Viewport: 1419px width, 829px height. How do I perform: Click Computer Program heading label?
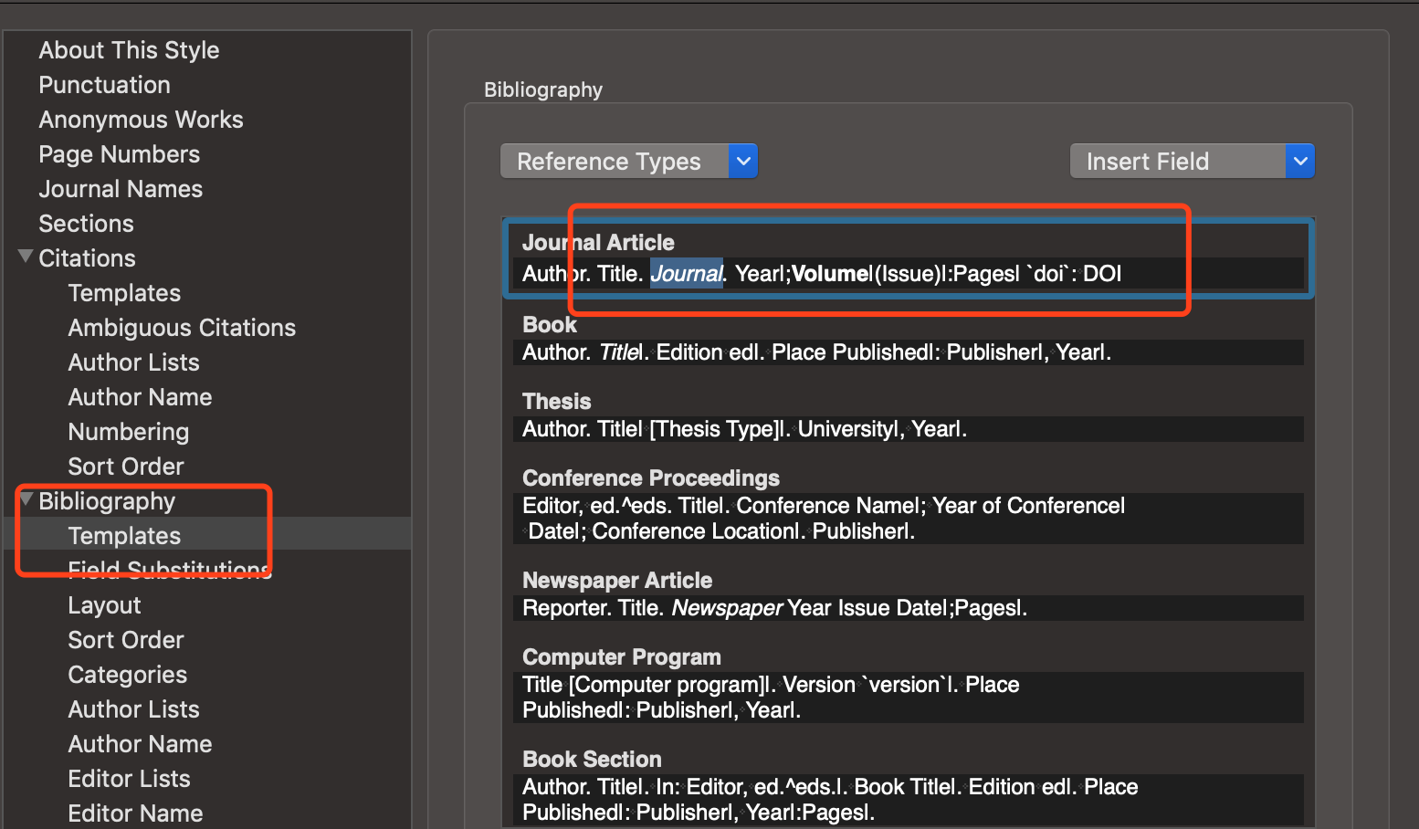622,657
